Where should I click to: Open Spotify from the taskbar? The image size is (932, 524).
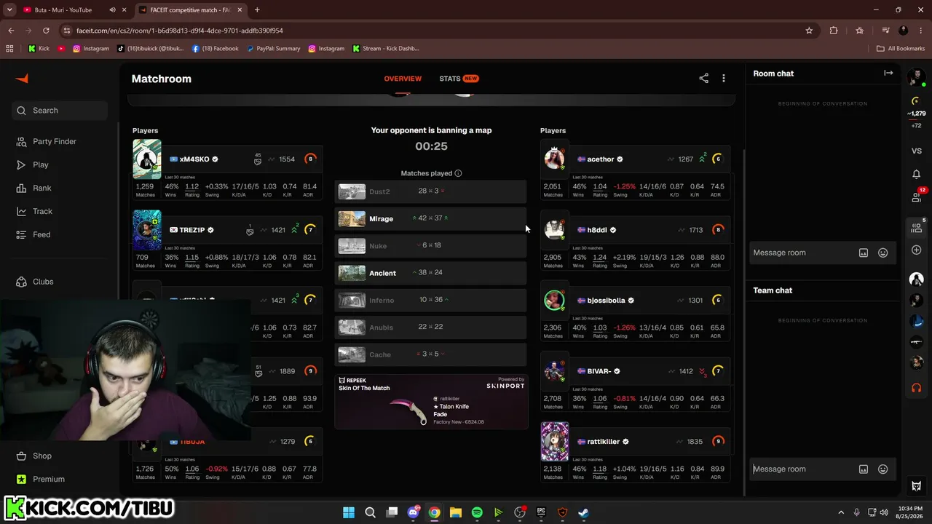pos(477,512)
